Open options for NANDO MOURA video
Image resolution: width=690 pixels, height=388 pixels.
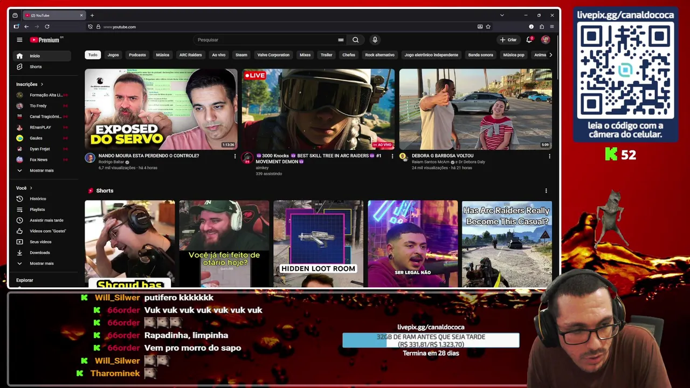click(x=234, y=156)
